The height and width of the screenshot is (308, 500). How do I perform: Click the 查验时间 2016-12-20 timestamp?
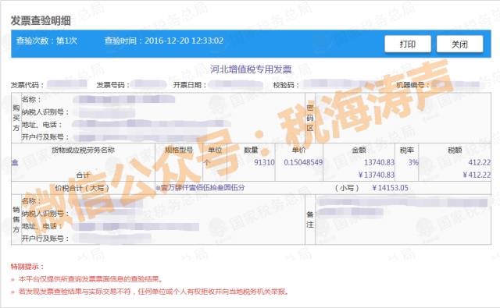coord(164,41)
